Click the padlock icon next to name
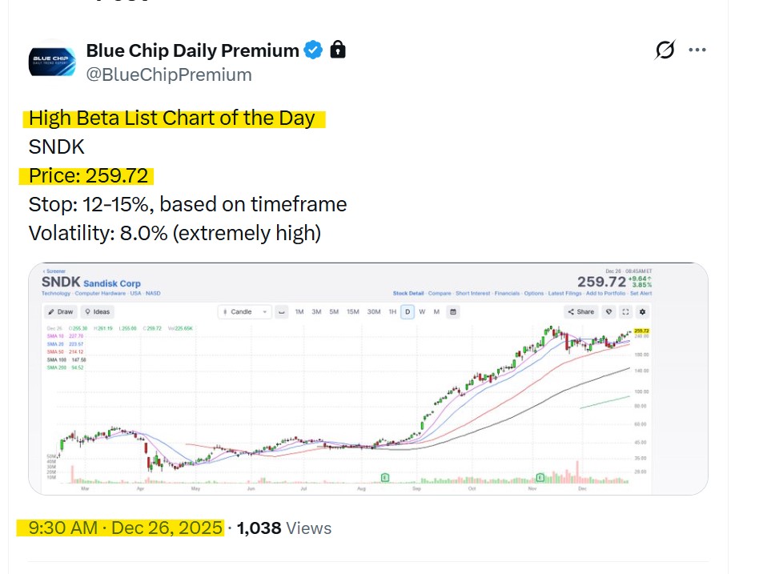The image size is (759, 574). point(338,51)
